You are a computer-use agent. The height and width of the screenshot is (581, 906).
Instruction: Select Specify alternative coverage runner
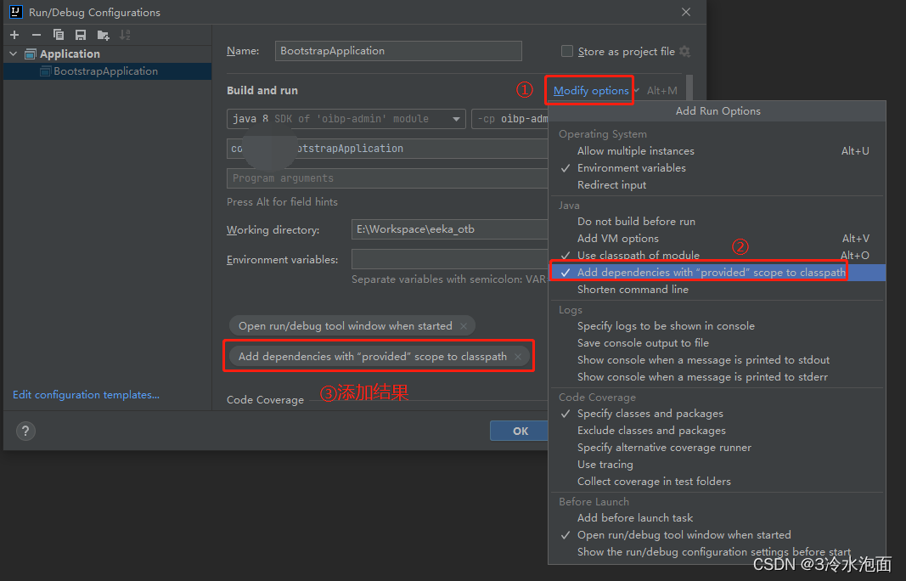717,448
